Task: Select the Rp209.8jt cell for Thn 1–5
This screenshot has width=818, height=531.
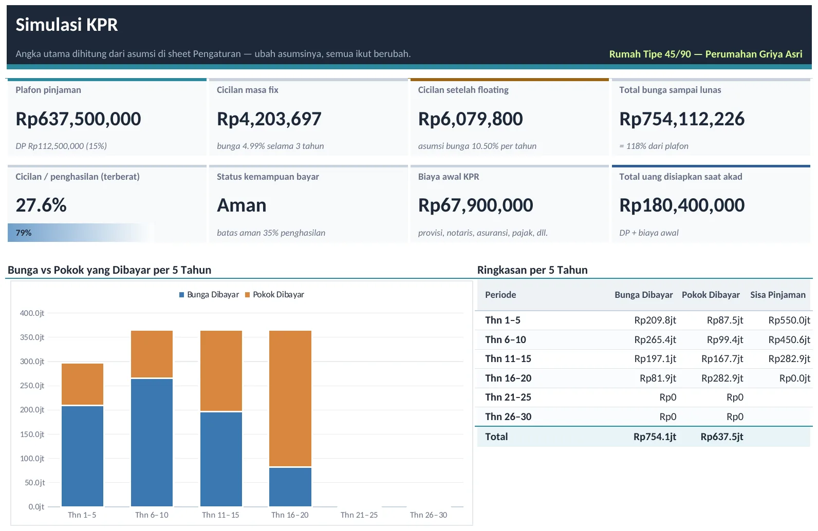Action: [x=655, y=320]
